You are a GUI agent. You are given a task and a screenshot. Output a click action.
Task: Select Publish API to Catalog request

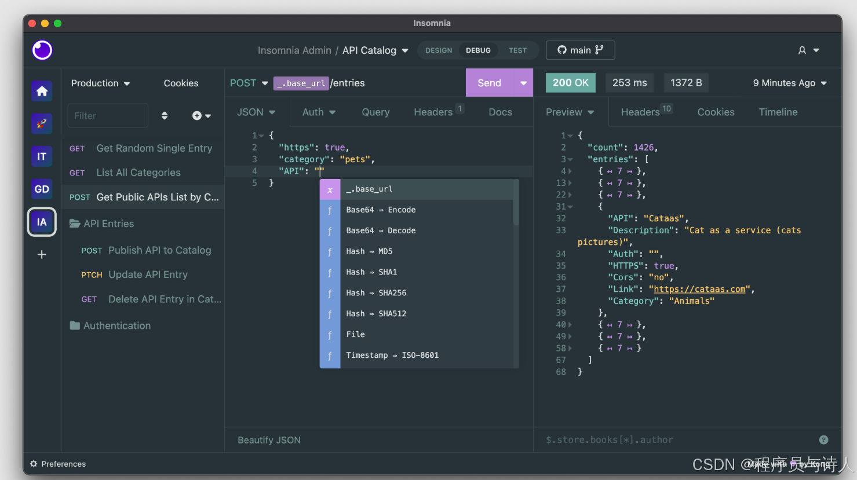click(x=143, y=251)
